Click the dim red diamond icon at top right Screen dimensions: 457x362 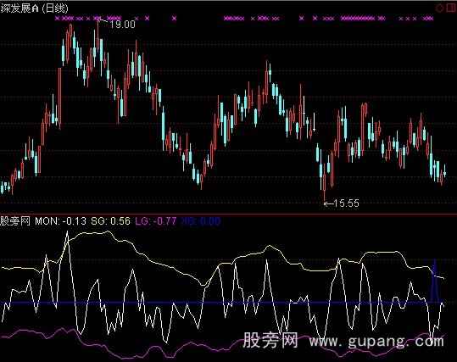click(x=439, y=8)
